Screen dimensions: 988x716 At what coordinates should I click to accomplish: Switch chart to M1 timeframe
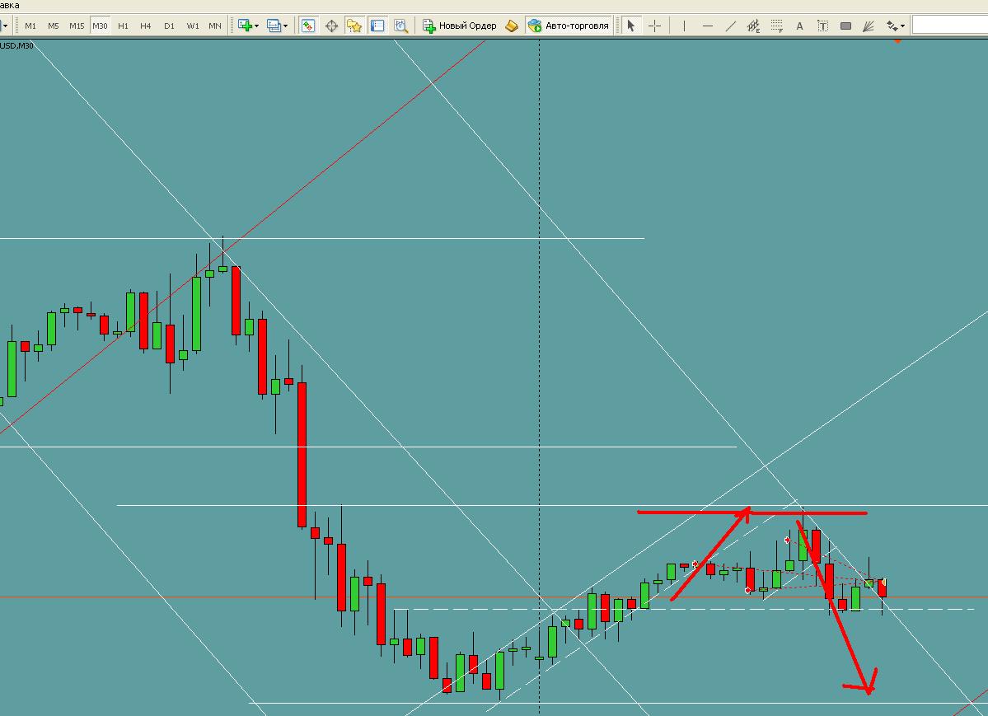pos(30,26)
